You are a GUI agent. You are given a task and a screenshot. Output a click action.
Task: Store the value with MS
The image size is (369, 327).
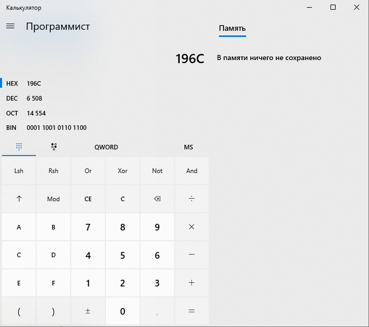pos(188,147)
